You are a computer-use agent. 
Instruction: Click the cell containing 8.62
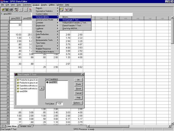tap(77, 67)
